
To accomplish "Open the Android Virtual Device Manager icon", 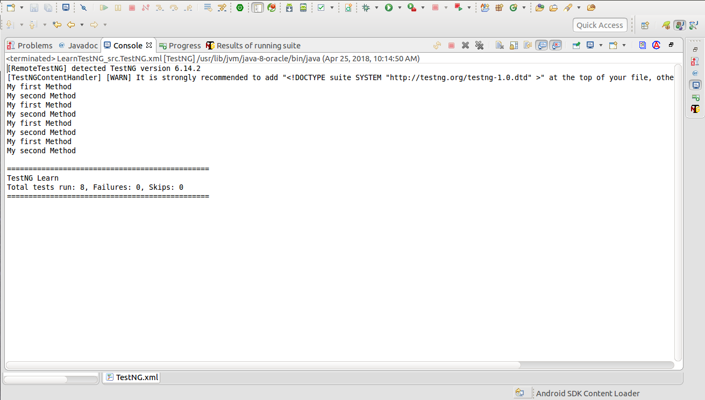I will tap(303, 8).
